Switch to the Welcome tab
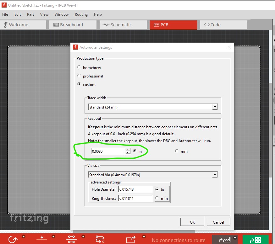 (x=23, y=25)
